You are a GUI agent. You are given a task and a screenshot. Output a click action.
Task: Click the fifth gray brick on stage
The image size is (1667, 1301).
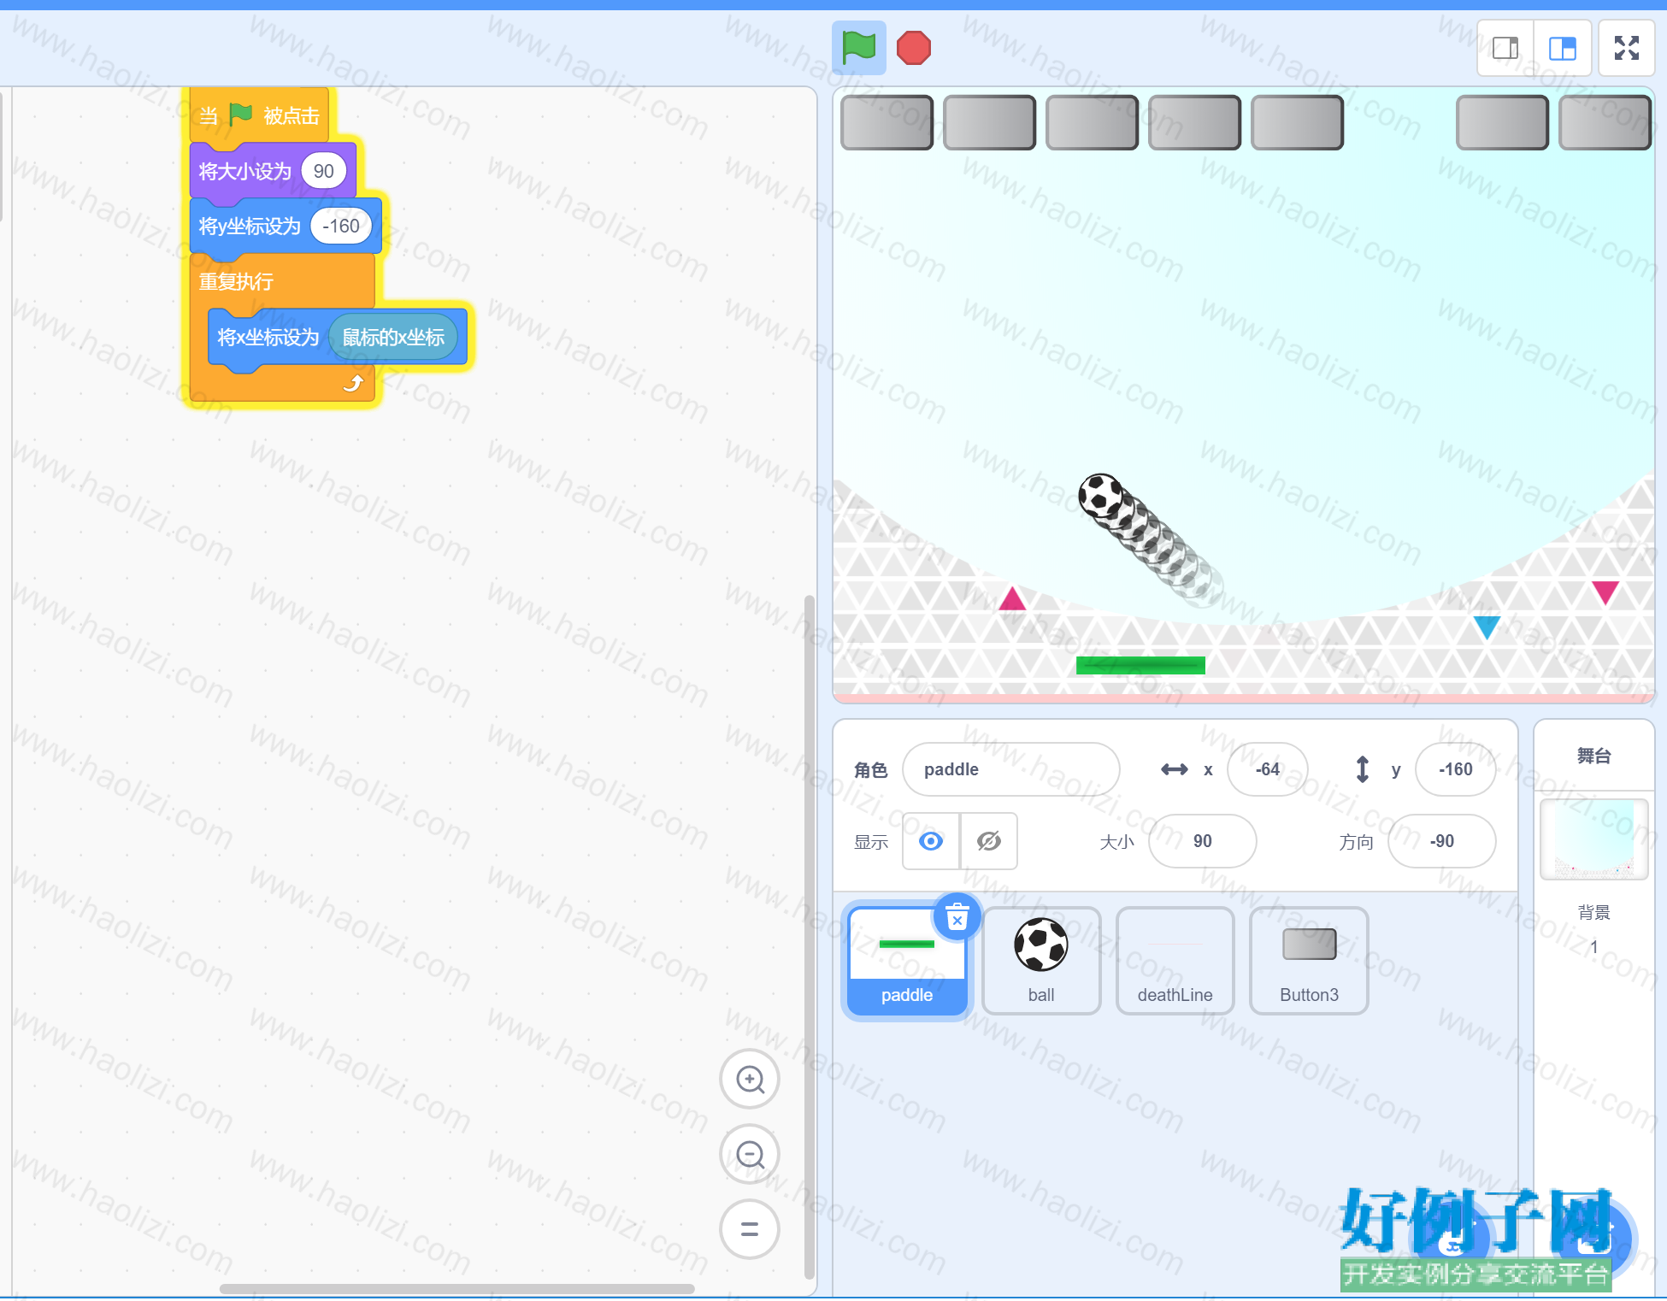click(x=1297, y=123)
